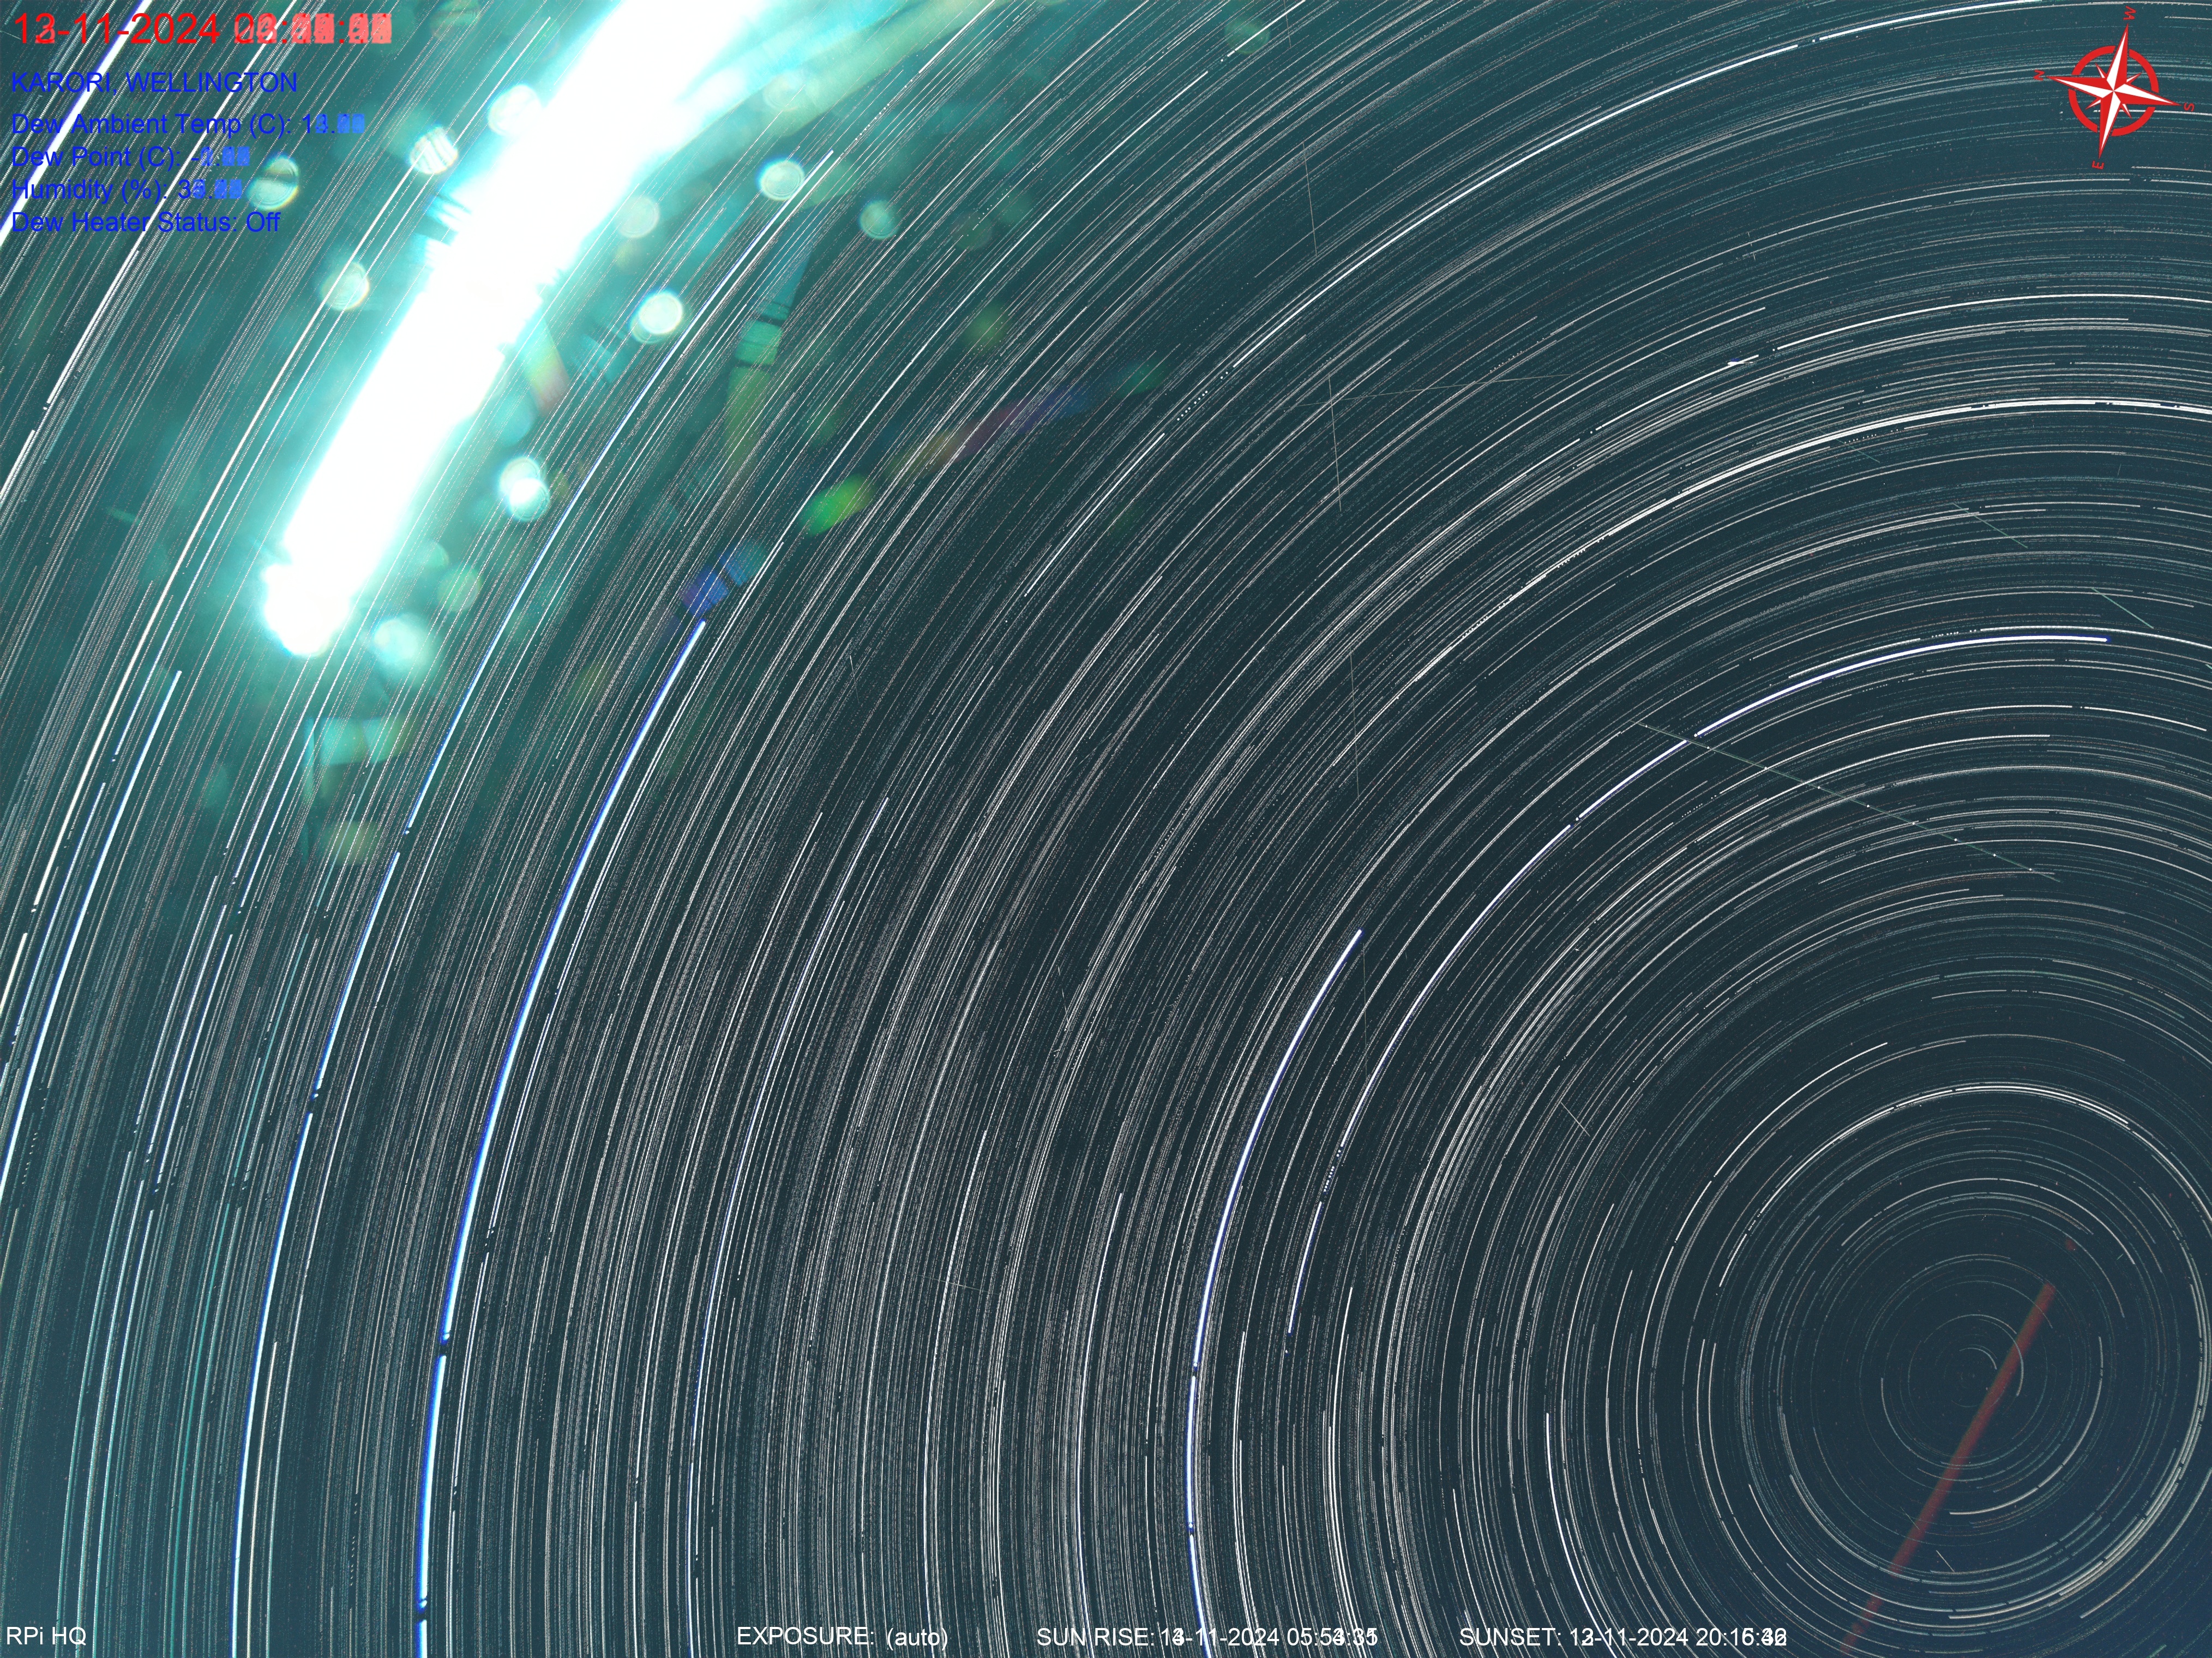2212x1658 pixels.
Task: Click the SUN RISE time text
Action: tap(1207, 1637)
